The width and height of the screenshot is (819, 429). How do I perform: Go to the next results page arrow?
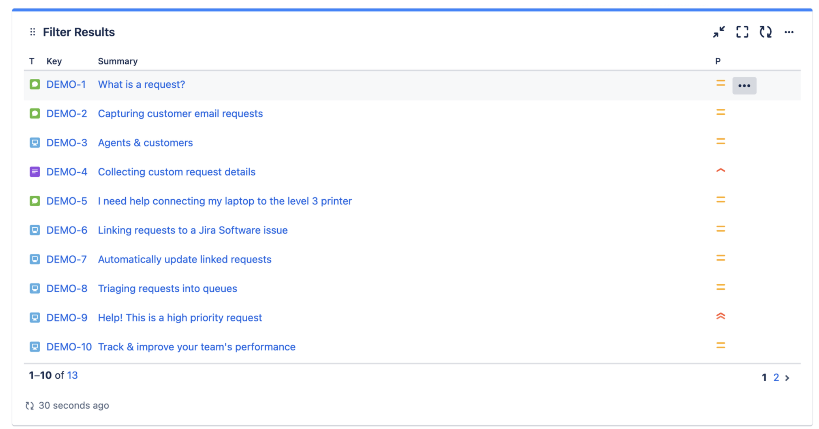pos(787,378)
